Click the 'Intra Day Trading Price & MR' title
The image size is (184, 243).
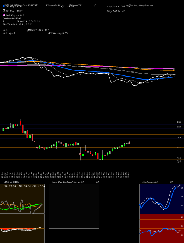click(x=68, y=182)
